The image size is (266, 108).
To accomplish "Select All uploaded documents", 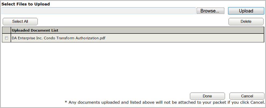I will [20, 21].
